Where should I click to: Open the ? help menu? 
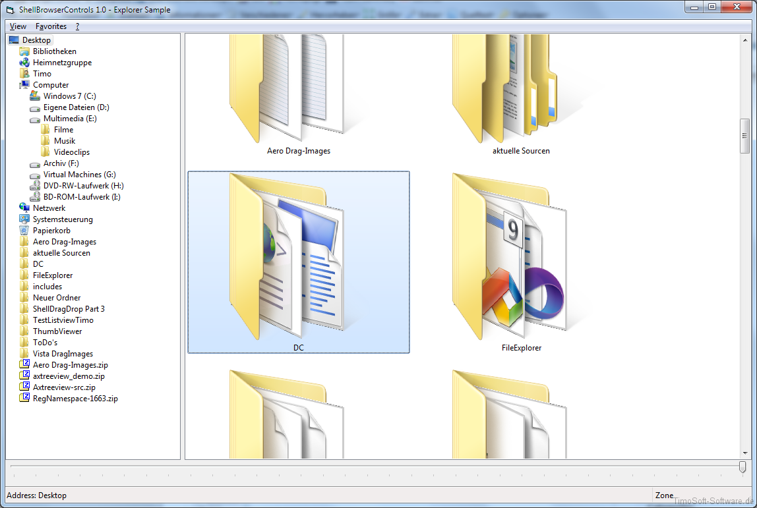(77, 26)
